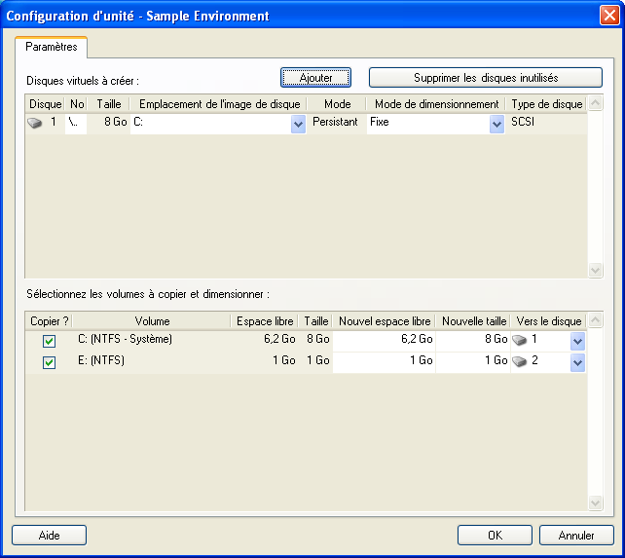The image size is (625, 558).
Task: Open the target disk dropdown for volume E:
Action: pyautogui.click(x=577, y=362)
